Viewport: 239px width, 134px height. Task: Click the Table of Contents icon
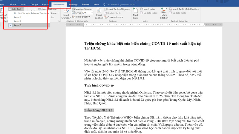(x=2, y=11)
